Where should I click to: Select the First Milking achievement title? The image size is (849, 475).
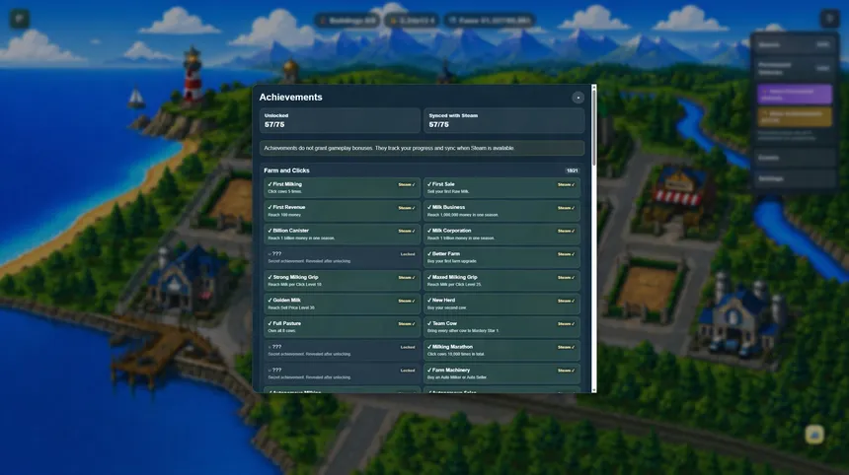pos(287,184)
